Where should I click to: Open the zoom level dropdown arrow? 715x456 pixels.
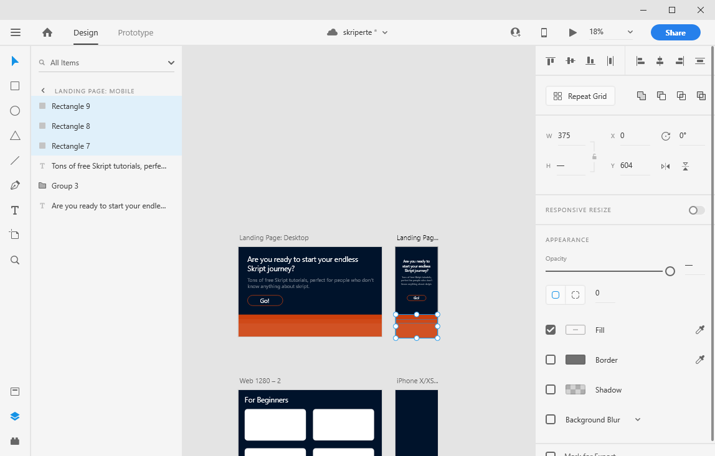(x=630, y=32)
